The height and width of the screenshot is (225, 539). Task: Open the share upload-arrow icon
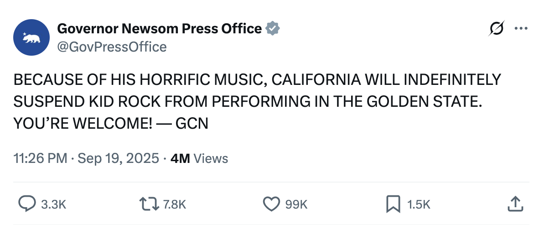pos(515,204)
